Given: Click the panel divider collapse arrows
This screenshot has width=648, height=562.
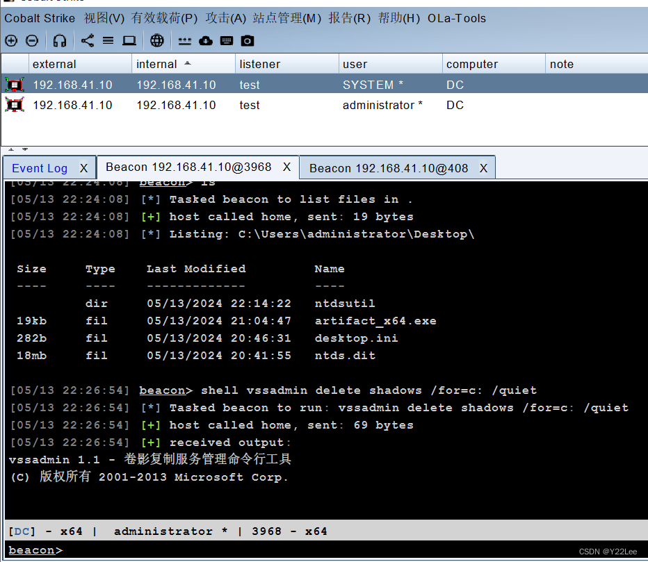Looking at the screenshot, I should (x=18, y=149).
